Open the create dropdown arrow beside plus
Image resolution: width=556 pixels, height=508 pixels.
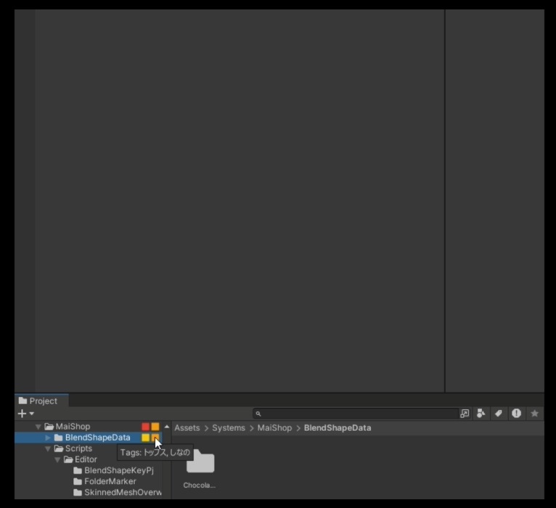point(32,414)
